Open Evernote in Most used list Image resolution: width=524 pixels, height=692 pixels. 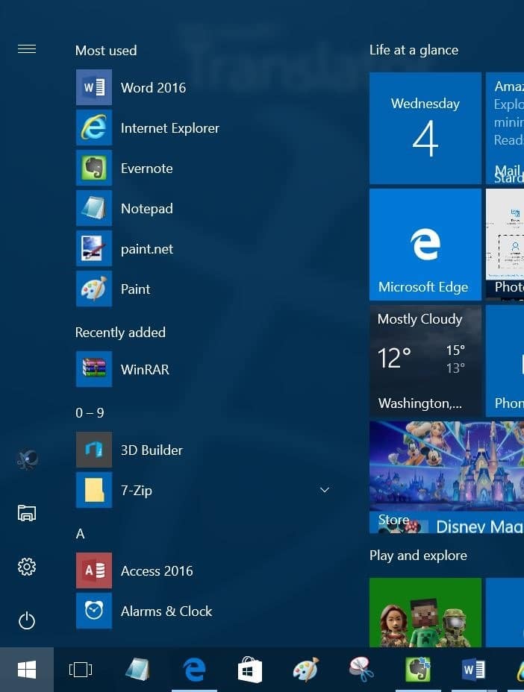click(205, 168)
